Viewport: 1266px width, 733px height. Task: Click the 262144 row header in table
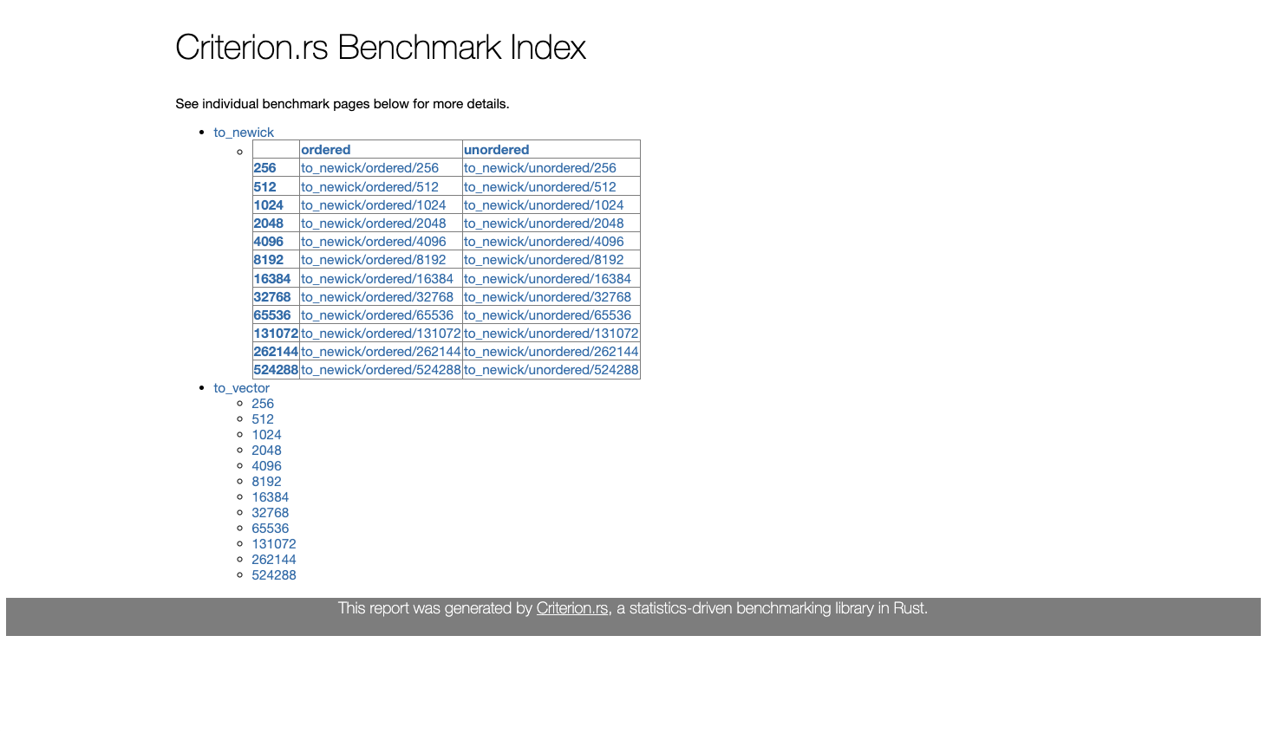(x=276, y=352)
